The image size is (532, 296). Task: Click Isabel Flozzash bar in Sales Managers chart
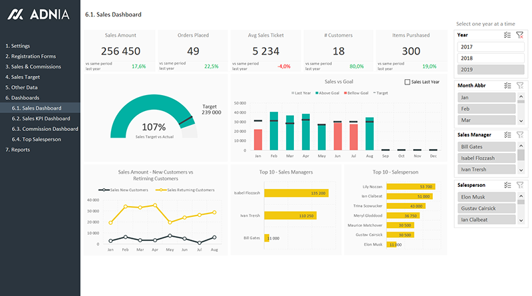click(x=296, y=193)
